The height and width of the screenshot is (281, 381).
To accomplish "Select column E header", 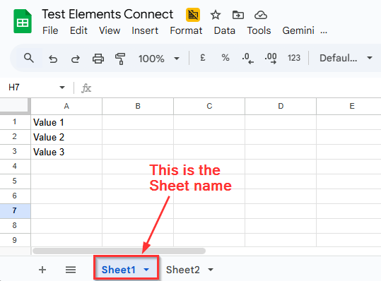I will (x=349, y=106).
